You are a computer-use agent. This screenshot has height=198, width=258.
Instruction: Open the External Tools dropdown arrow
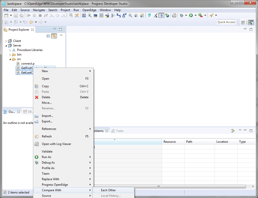click(205, 15)
